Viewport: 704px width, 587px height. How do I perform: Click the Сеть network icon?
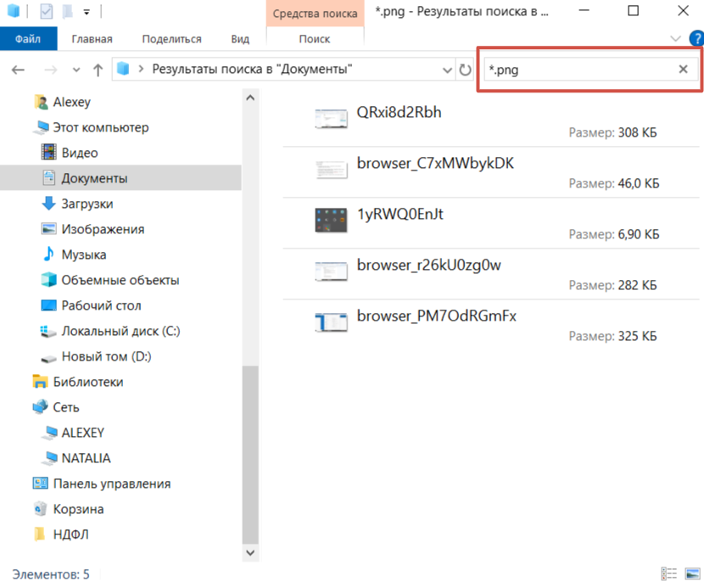click(x=41, y=407)
